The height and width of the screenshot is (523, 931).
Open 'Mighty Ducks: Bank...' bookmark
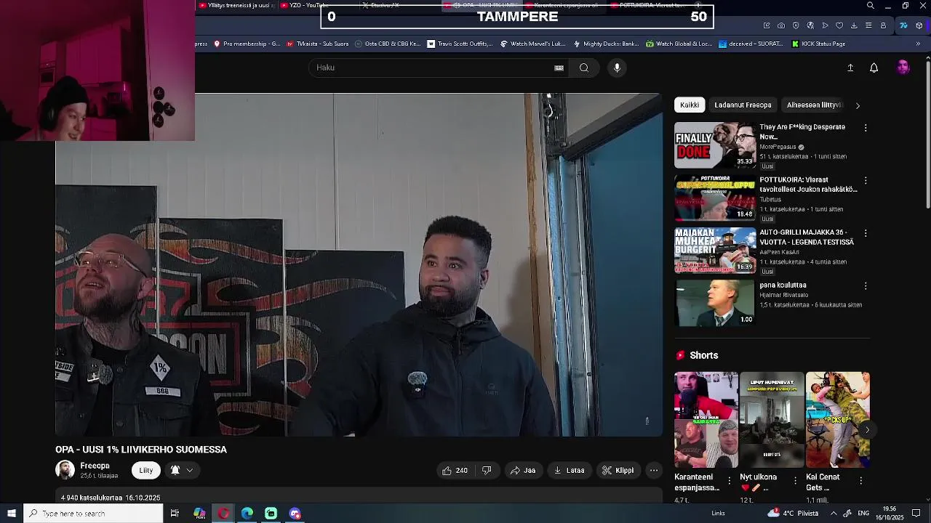click(605, 44)
